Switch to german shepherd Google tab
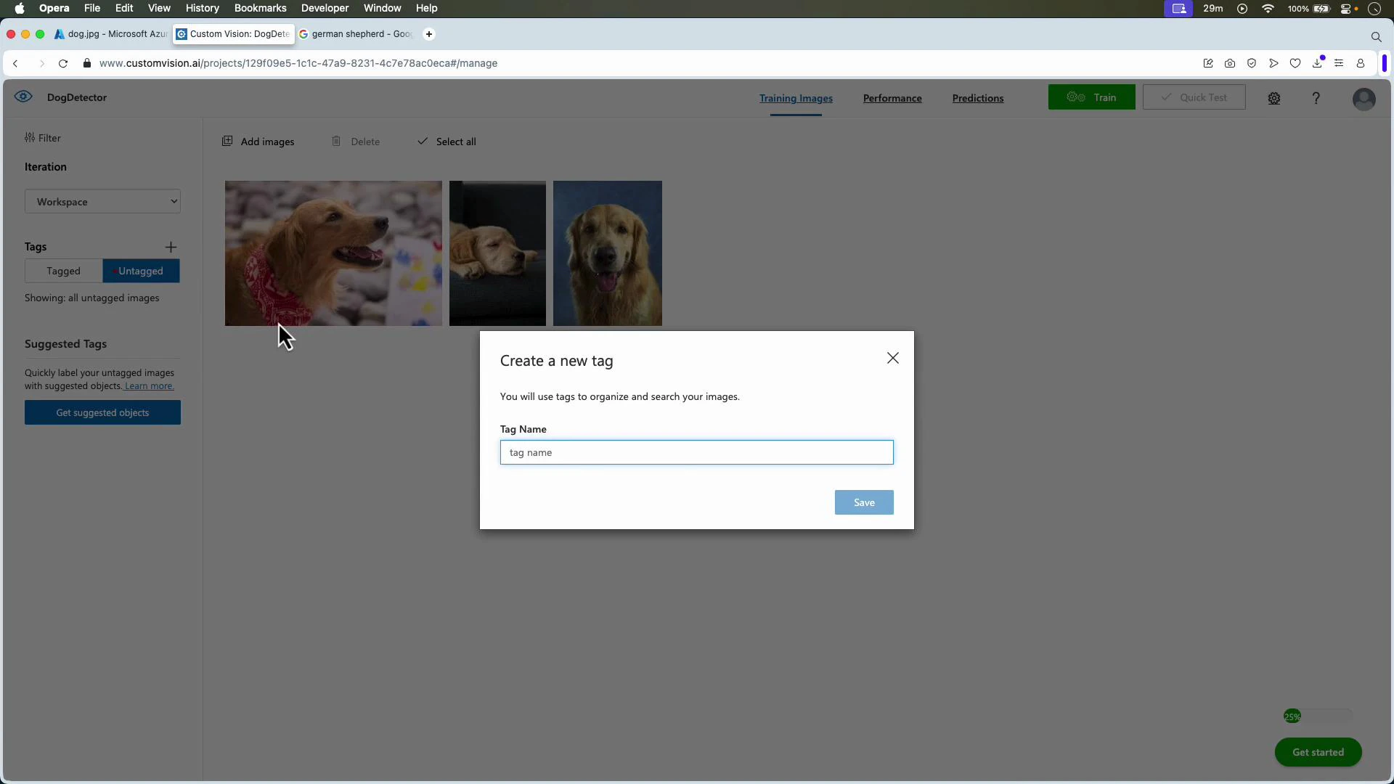The image size is (1394, 784). pos(356,34)
